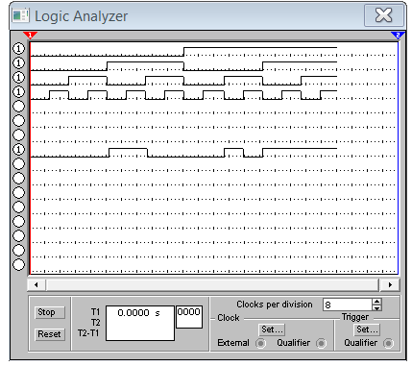Click the horizontal scrollbar track
Viewport: 412px width, 366px height.
[212, 284]
